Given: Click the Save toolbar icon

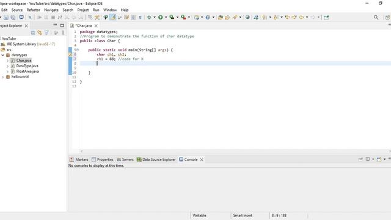Looking at the screenshot, I should click(x=6, y=17).
